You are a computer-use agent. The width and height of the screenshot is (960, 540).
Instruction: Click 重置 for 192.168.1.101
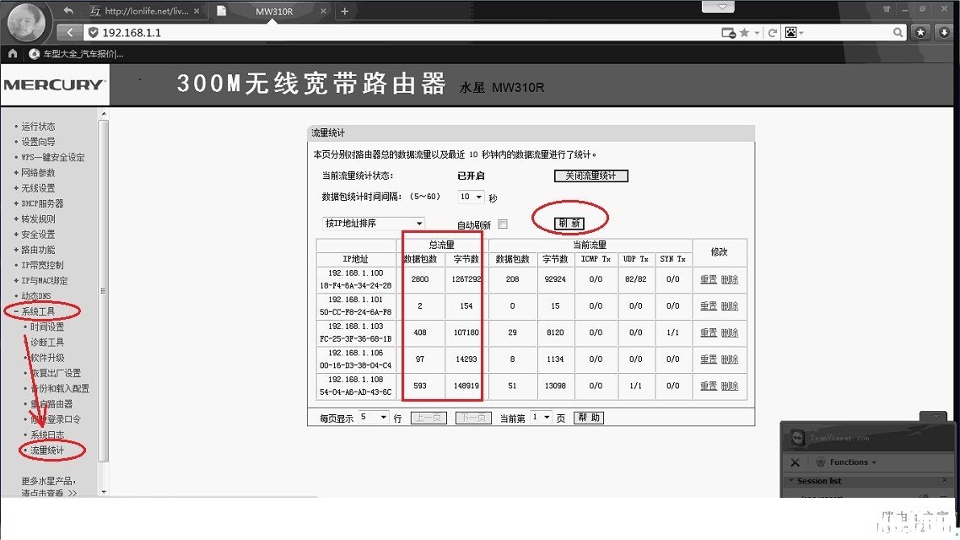point(709,306)
